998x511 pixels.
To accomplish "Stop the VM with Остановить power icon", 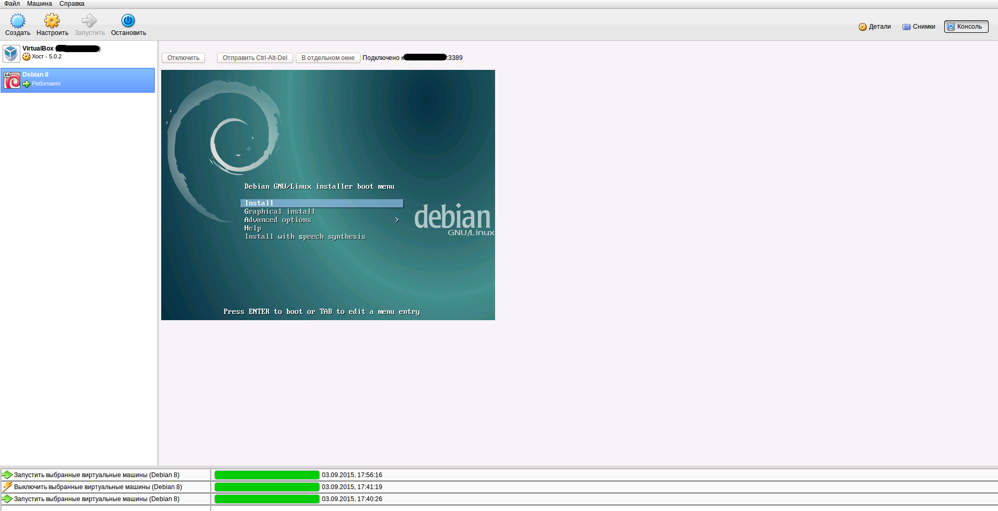I will click(x=128, y=20).
